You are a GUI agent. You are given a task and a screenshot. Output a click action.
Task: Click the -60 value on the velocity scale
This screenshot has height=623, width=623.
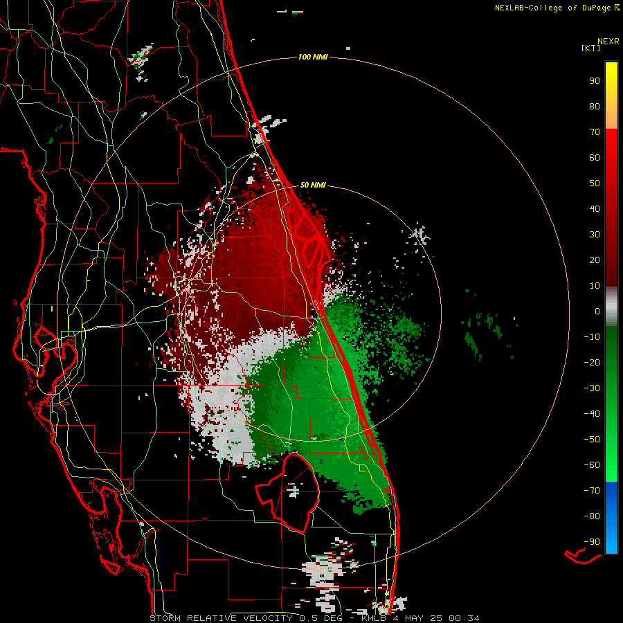pos(592,465)
